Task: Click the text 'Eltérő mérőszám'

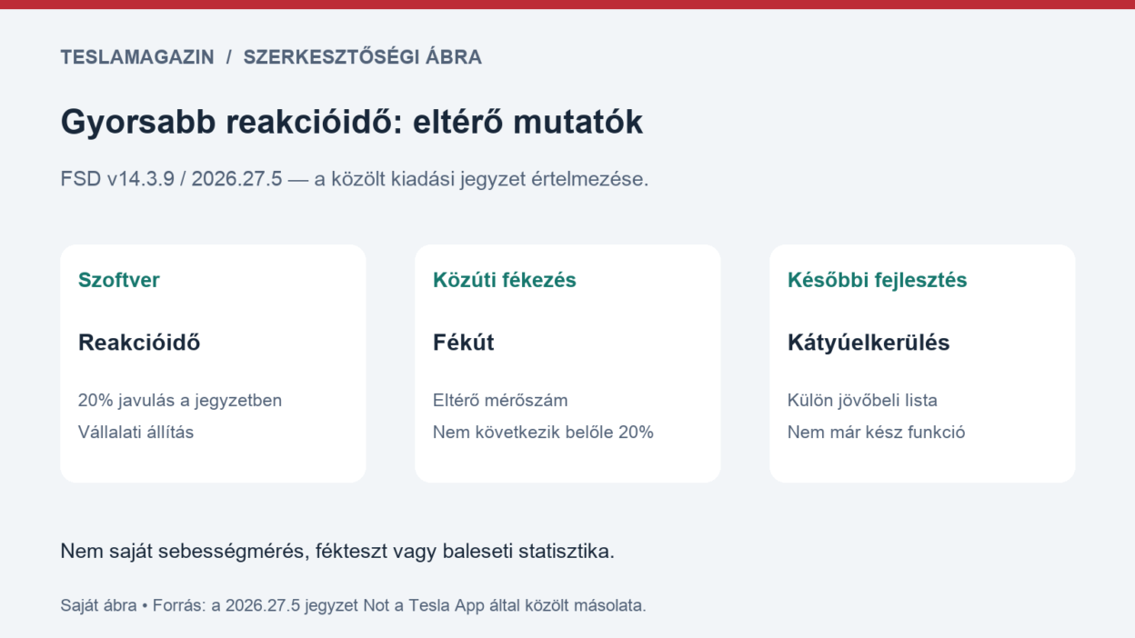Action: (x=500, y=401)
